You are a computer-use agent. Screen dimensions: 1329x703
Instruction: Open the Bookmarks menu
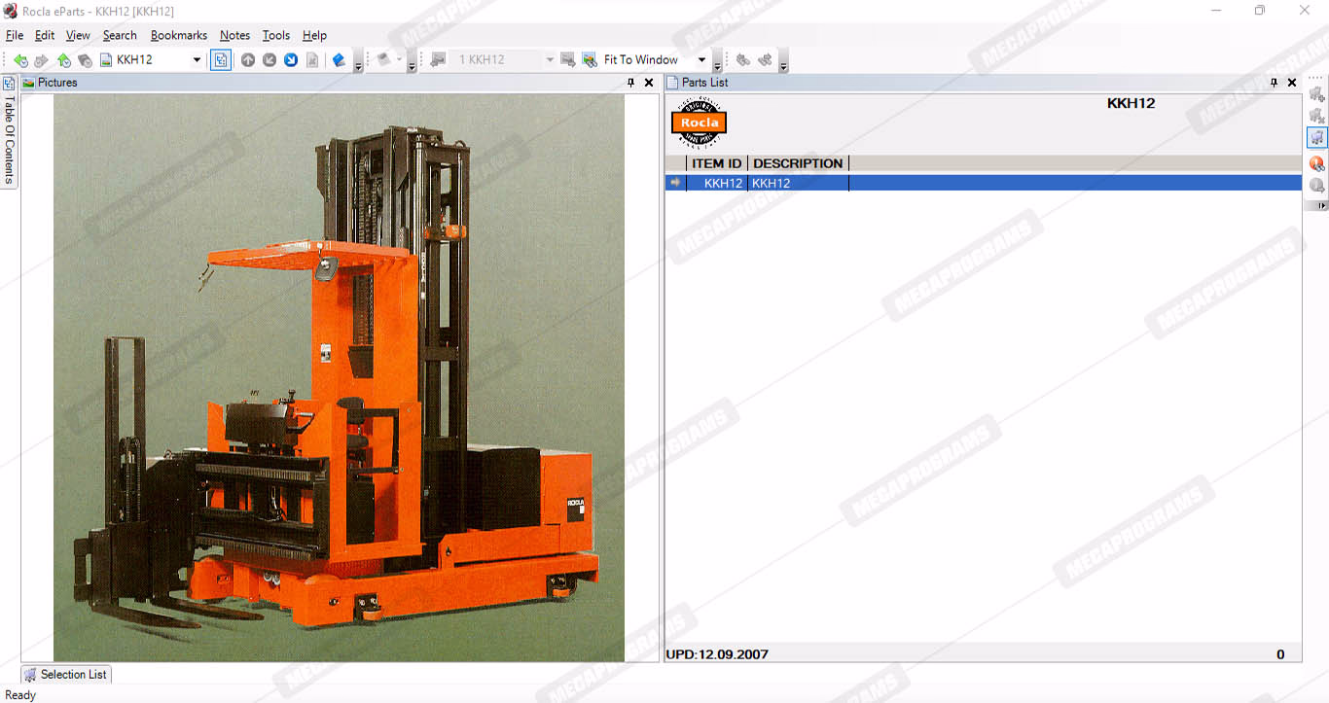click(x=178, y=35)
